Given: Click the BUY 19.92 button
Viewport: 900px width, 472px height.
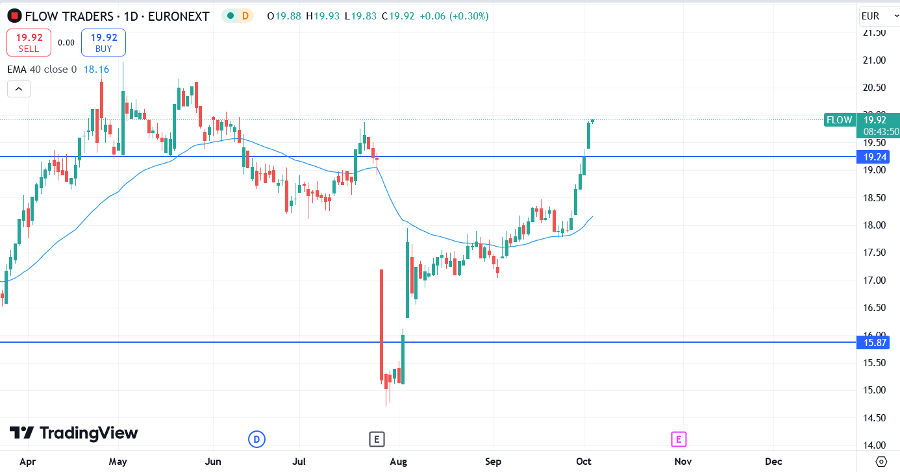Looking at the screenshot, I should (103, 42).
